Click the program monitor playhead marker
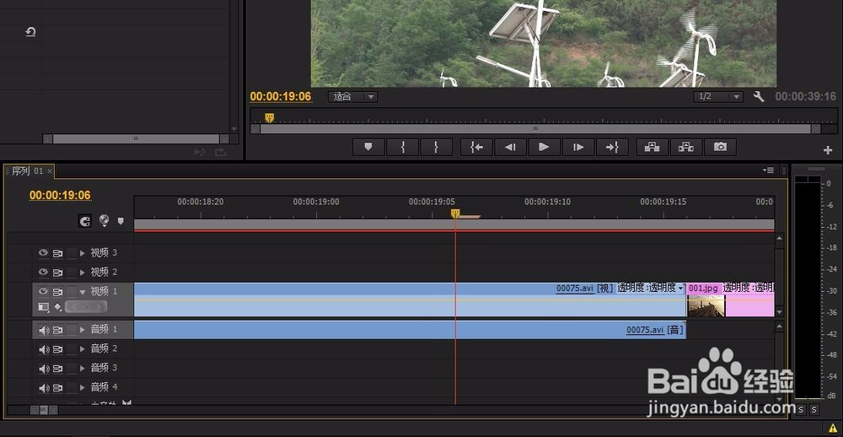Viewport: 843px width, 437px height. coord(270,118)
